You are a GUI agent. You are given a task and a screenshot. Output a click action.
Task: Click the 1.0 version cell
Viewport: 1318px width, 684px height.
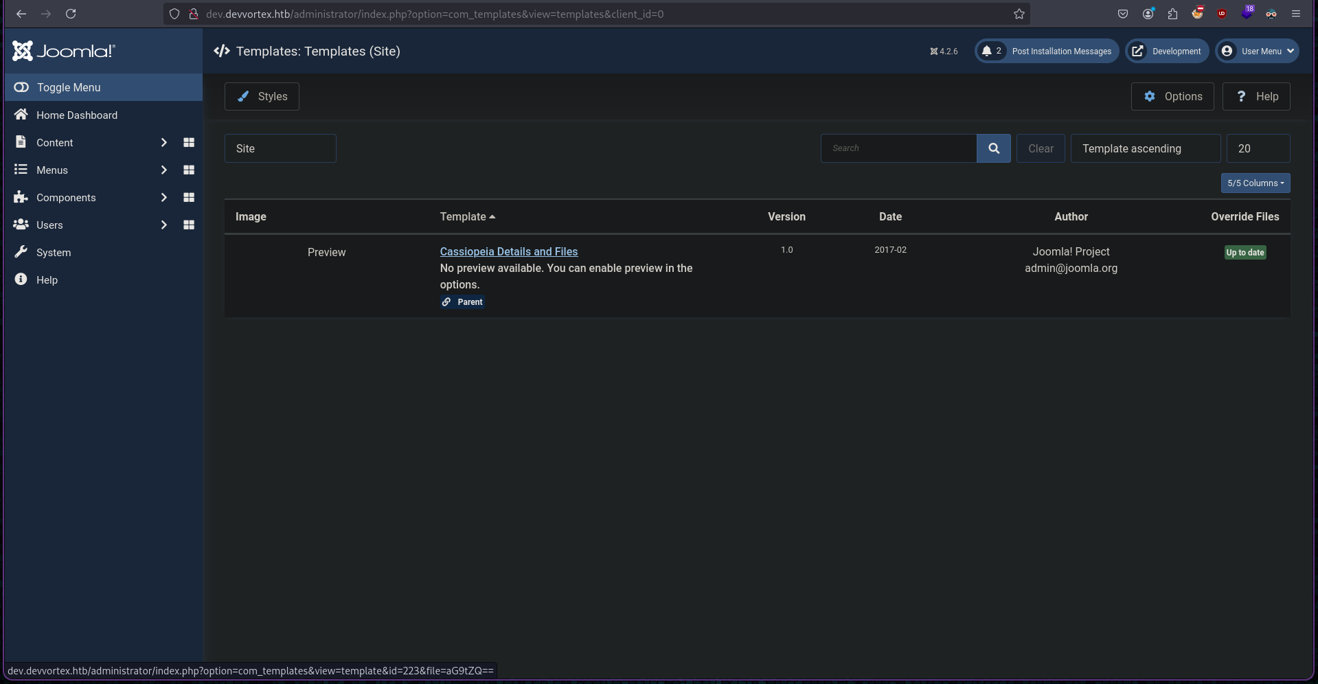pos(786,250)
